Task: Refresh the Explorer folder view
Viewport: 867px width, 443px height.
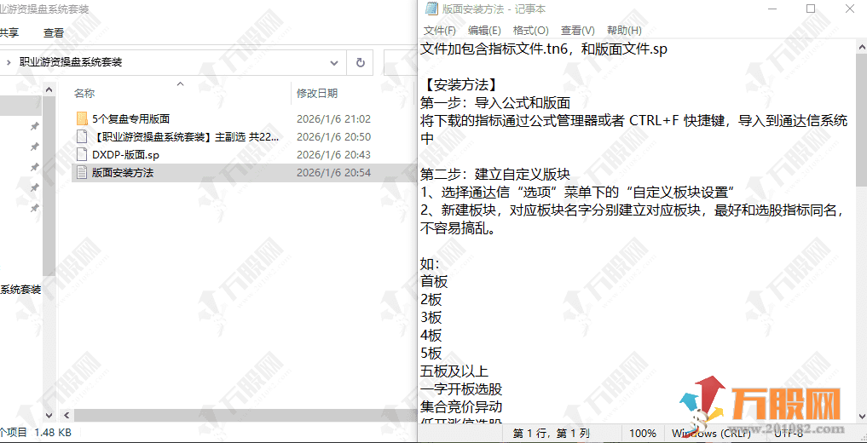Action: pos(360,62)
